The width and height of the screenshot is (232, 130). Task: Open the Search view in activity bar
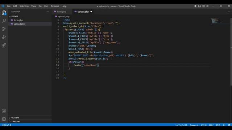point(4,21)
